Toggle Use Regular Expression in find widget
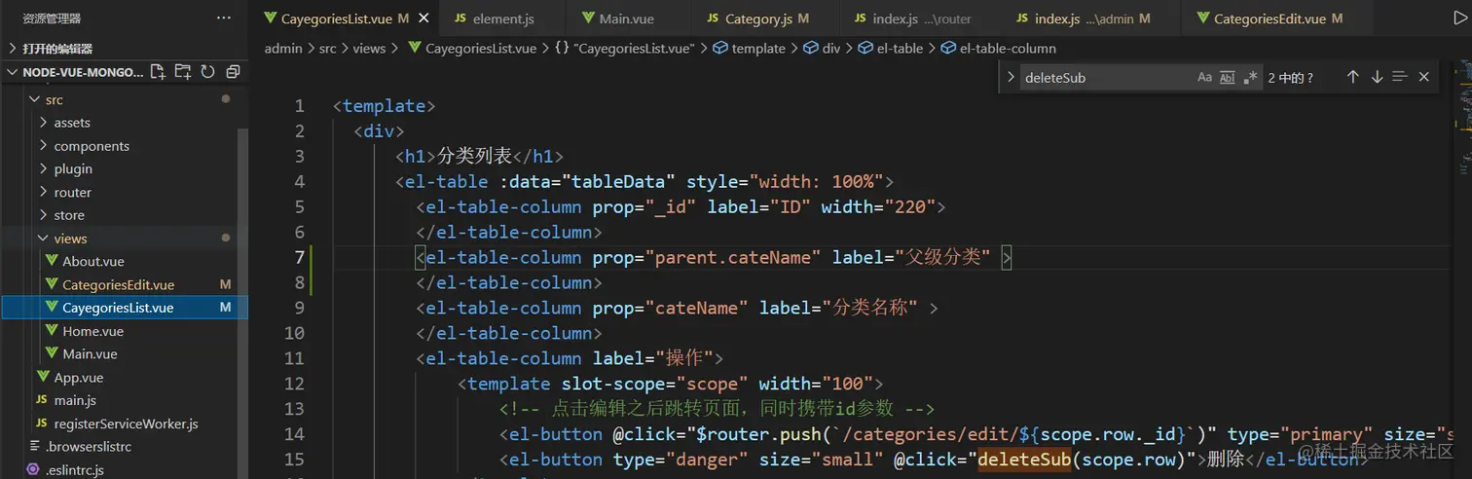 click(1251, 77)
